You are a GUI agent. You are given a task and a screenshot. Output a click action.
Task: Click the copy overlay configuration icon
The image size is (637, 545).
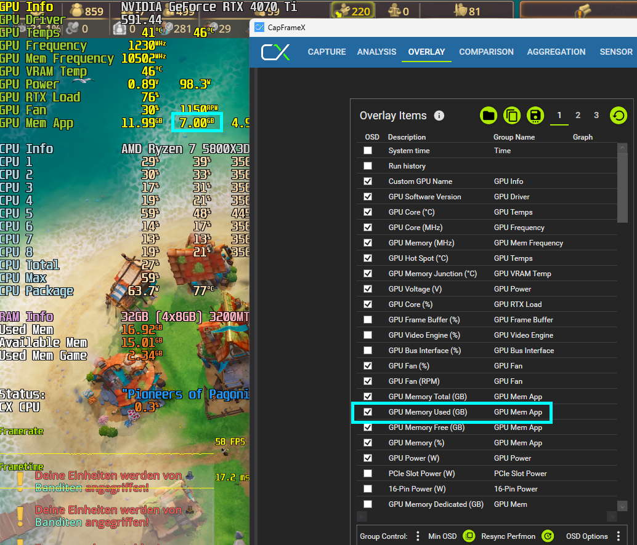tap(512, 116)
